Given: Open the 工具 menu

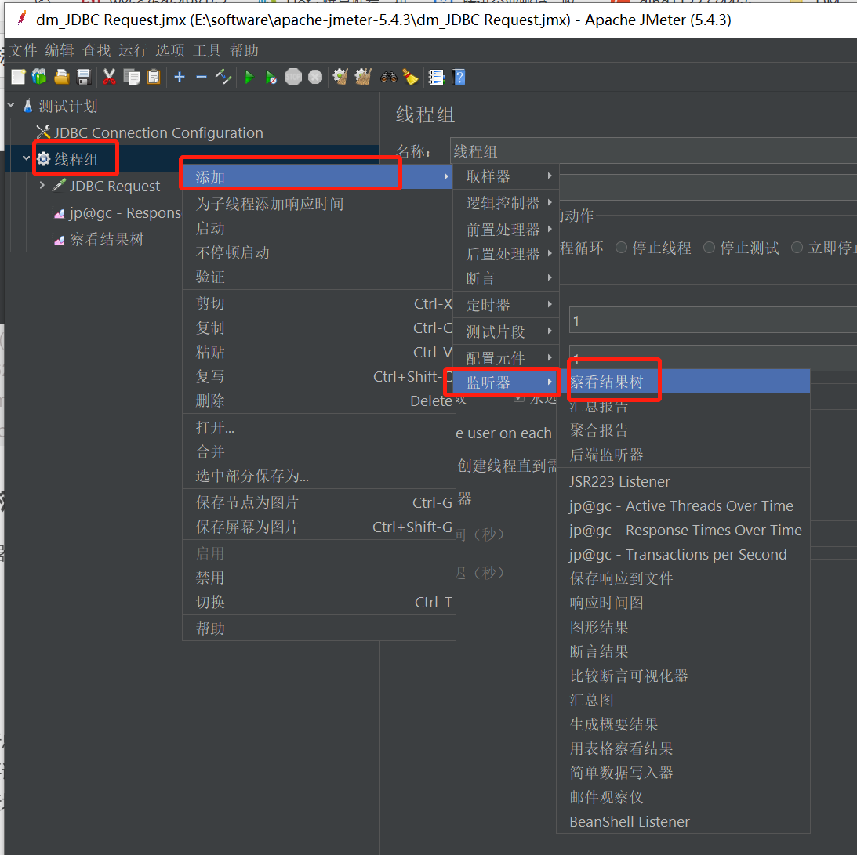Looking at the screenshot, I should click(x=207, y=50).
